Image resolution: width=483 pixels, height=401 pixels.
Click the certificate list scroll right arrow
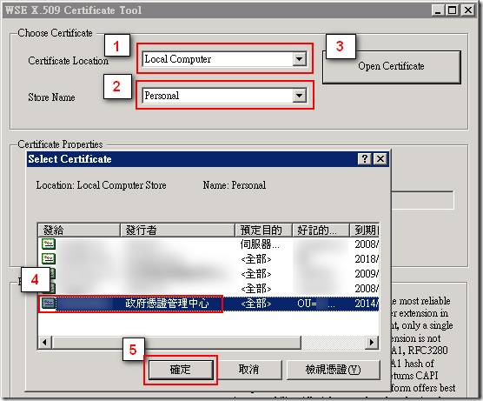372,343
